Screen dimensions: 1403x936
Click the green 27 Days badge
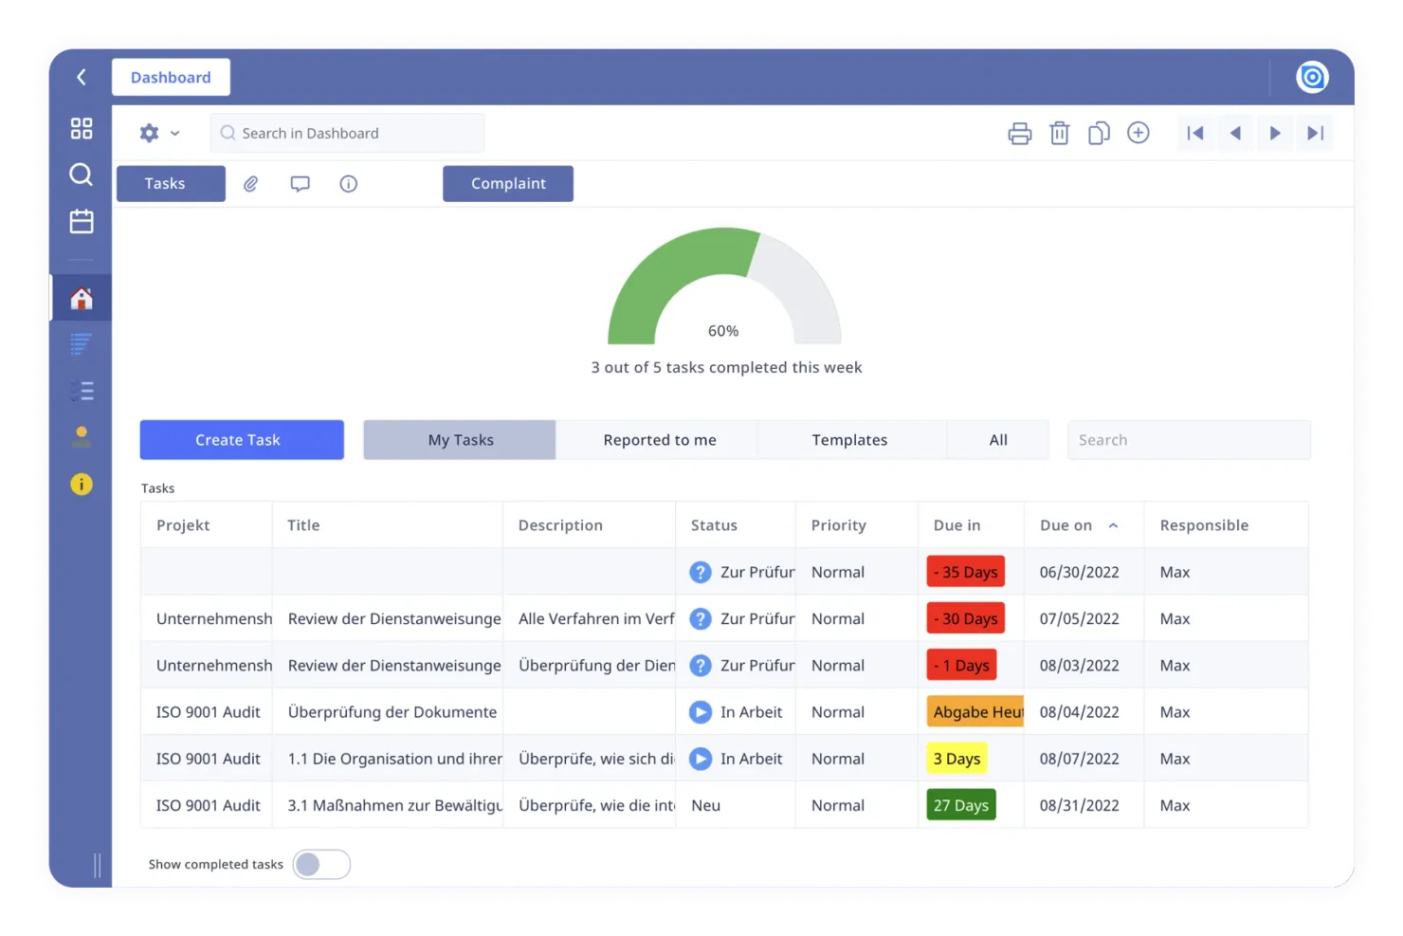(961, 805)
